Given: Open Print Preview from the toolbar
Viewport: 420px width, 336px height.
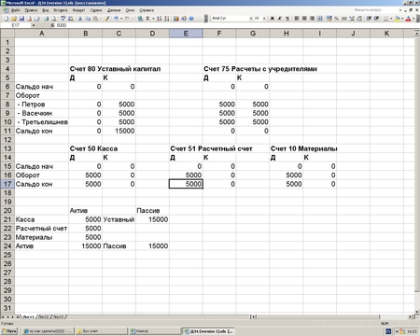Looking at the screenshot, I should pyautogui.click(x=53, y=19).
